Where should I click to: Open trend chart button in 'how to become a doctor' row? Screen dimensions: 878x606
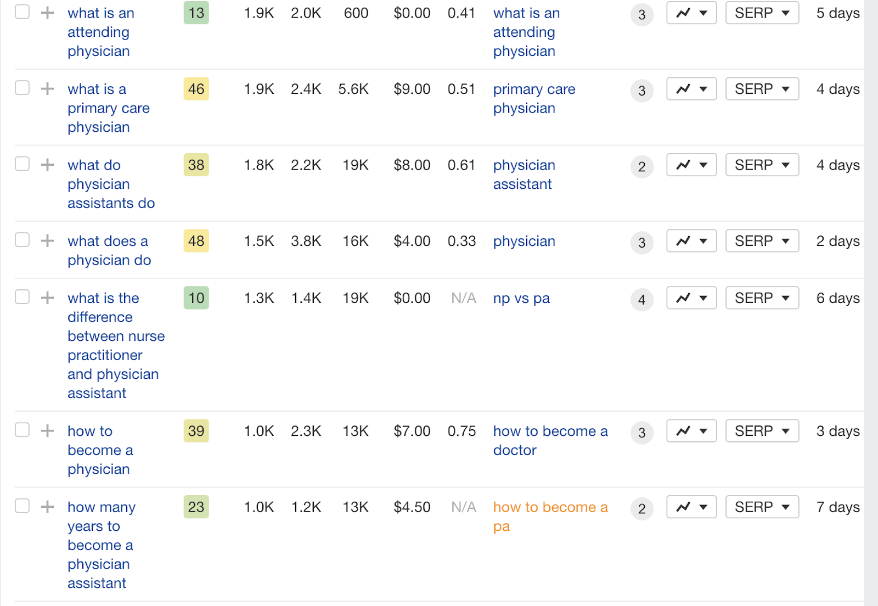(691, 431)
